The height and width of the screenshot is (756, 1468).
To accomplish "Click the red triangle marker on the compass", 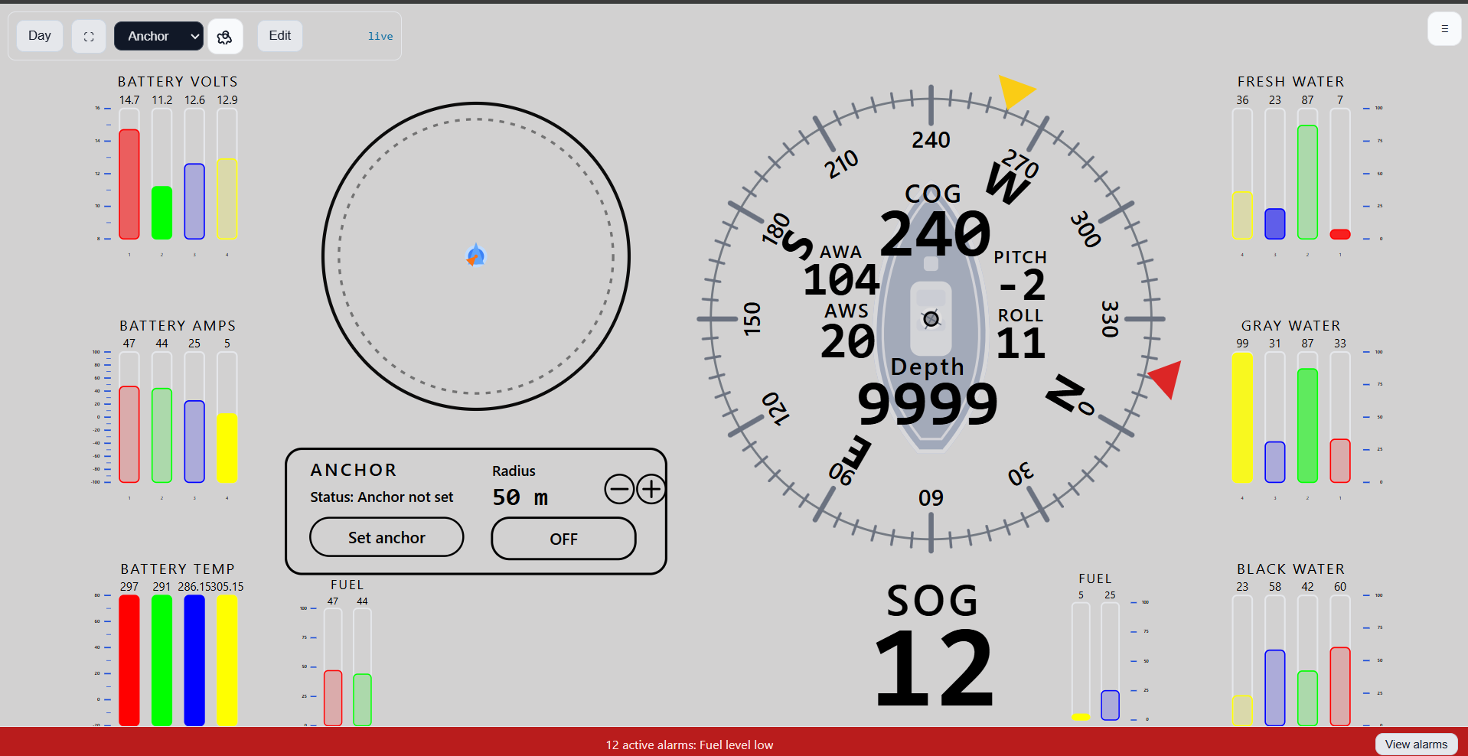I will coord(1166,377).
